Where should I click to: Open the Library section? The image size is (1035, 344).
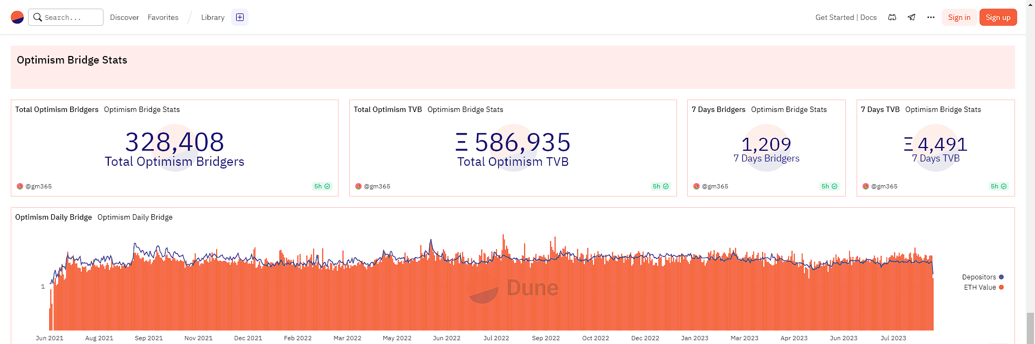click(213, 17)
